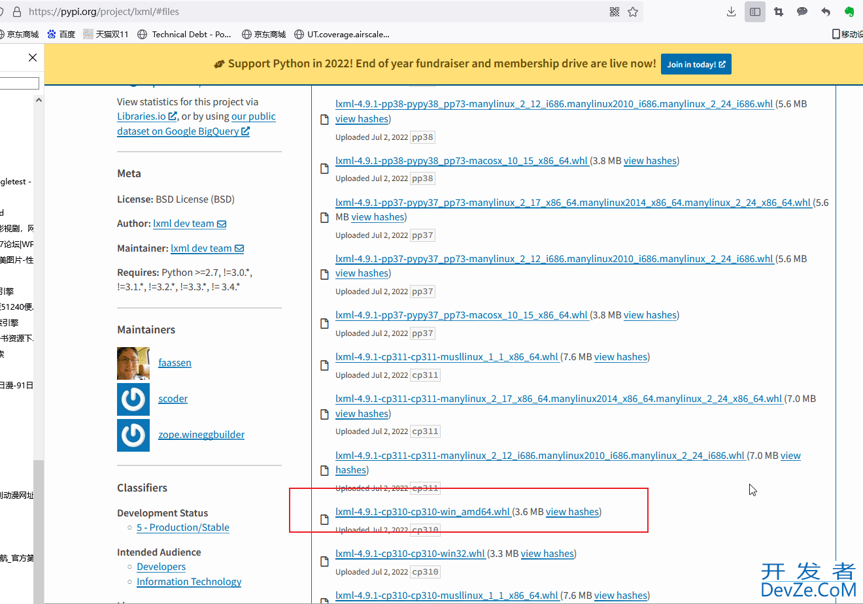Click the undo back-arrow toolbar icon
This screenshot has height=604, width=863.
826,12
